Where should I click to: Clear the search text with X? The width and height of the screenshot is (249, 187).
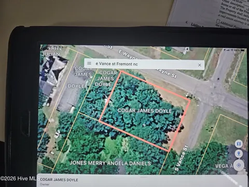click(x=200, y=65)
